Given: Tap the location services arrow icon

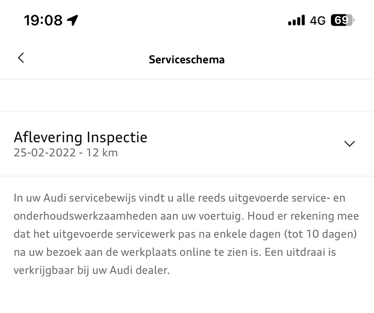Looking at the screenshot, I should [72, 20].
